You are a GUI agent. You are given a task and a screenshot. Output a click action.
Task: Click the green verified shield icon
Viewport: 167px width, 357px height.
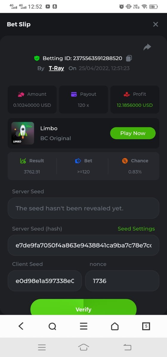point(37,58)
